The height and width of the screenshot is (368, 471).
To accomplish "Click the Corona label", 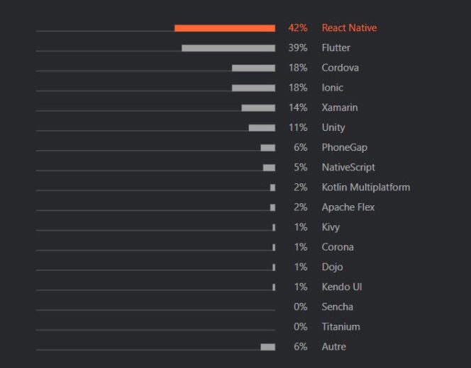I will coord(337,247).
